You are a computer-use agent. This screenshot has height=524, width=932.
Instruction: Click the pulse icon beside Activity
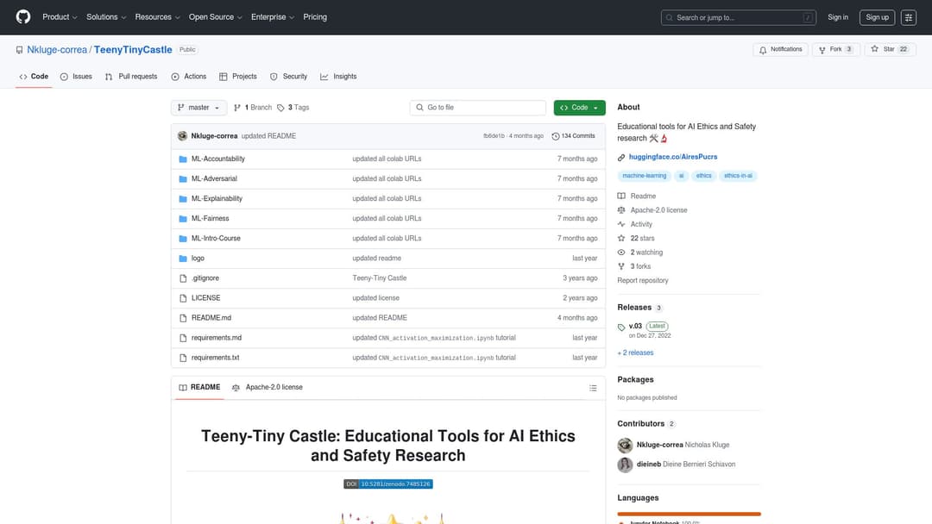[621, 224]
